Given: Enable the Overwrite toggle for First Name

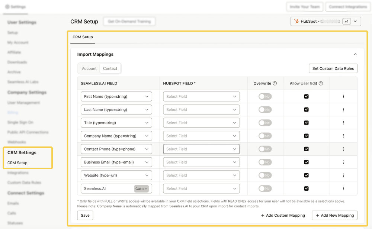Looking at the screenshot, I should coord(265,96).
